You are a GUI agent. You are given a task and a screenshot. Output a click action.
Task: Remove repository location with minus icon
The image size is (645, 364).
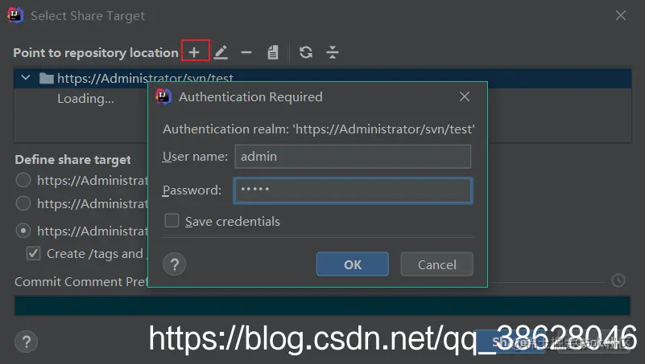246,52
